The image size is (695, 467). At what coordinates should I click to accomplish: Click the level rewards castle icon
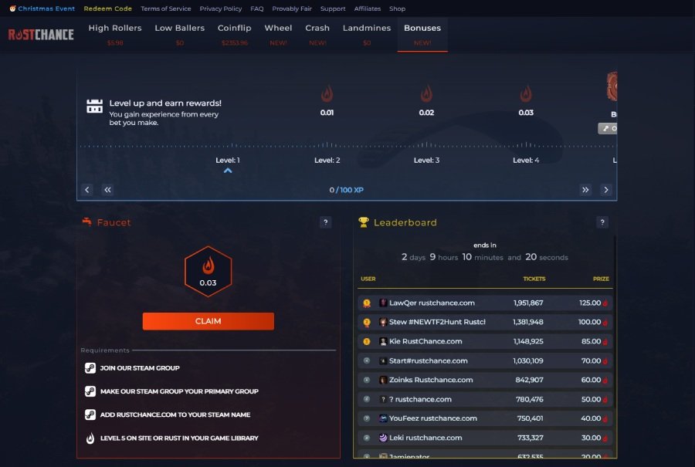pyautogui.click(x=94, y=106)
